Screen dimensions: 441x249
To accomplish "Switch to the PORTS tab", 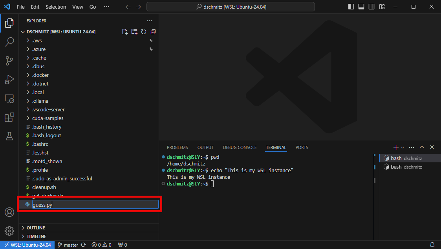I will [x=302, y=147].
